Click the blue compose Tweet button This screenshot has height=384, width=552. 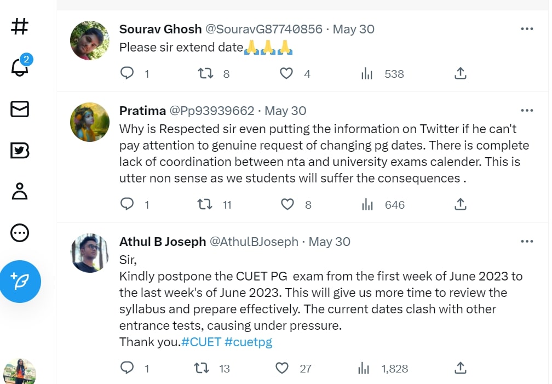[x=20, y=282]
